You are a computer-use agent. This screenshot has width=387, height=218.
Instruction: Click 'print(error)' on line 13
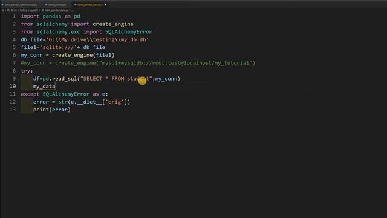point(52,110)
